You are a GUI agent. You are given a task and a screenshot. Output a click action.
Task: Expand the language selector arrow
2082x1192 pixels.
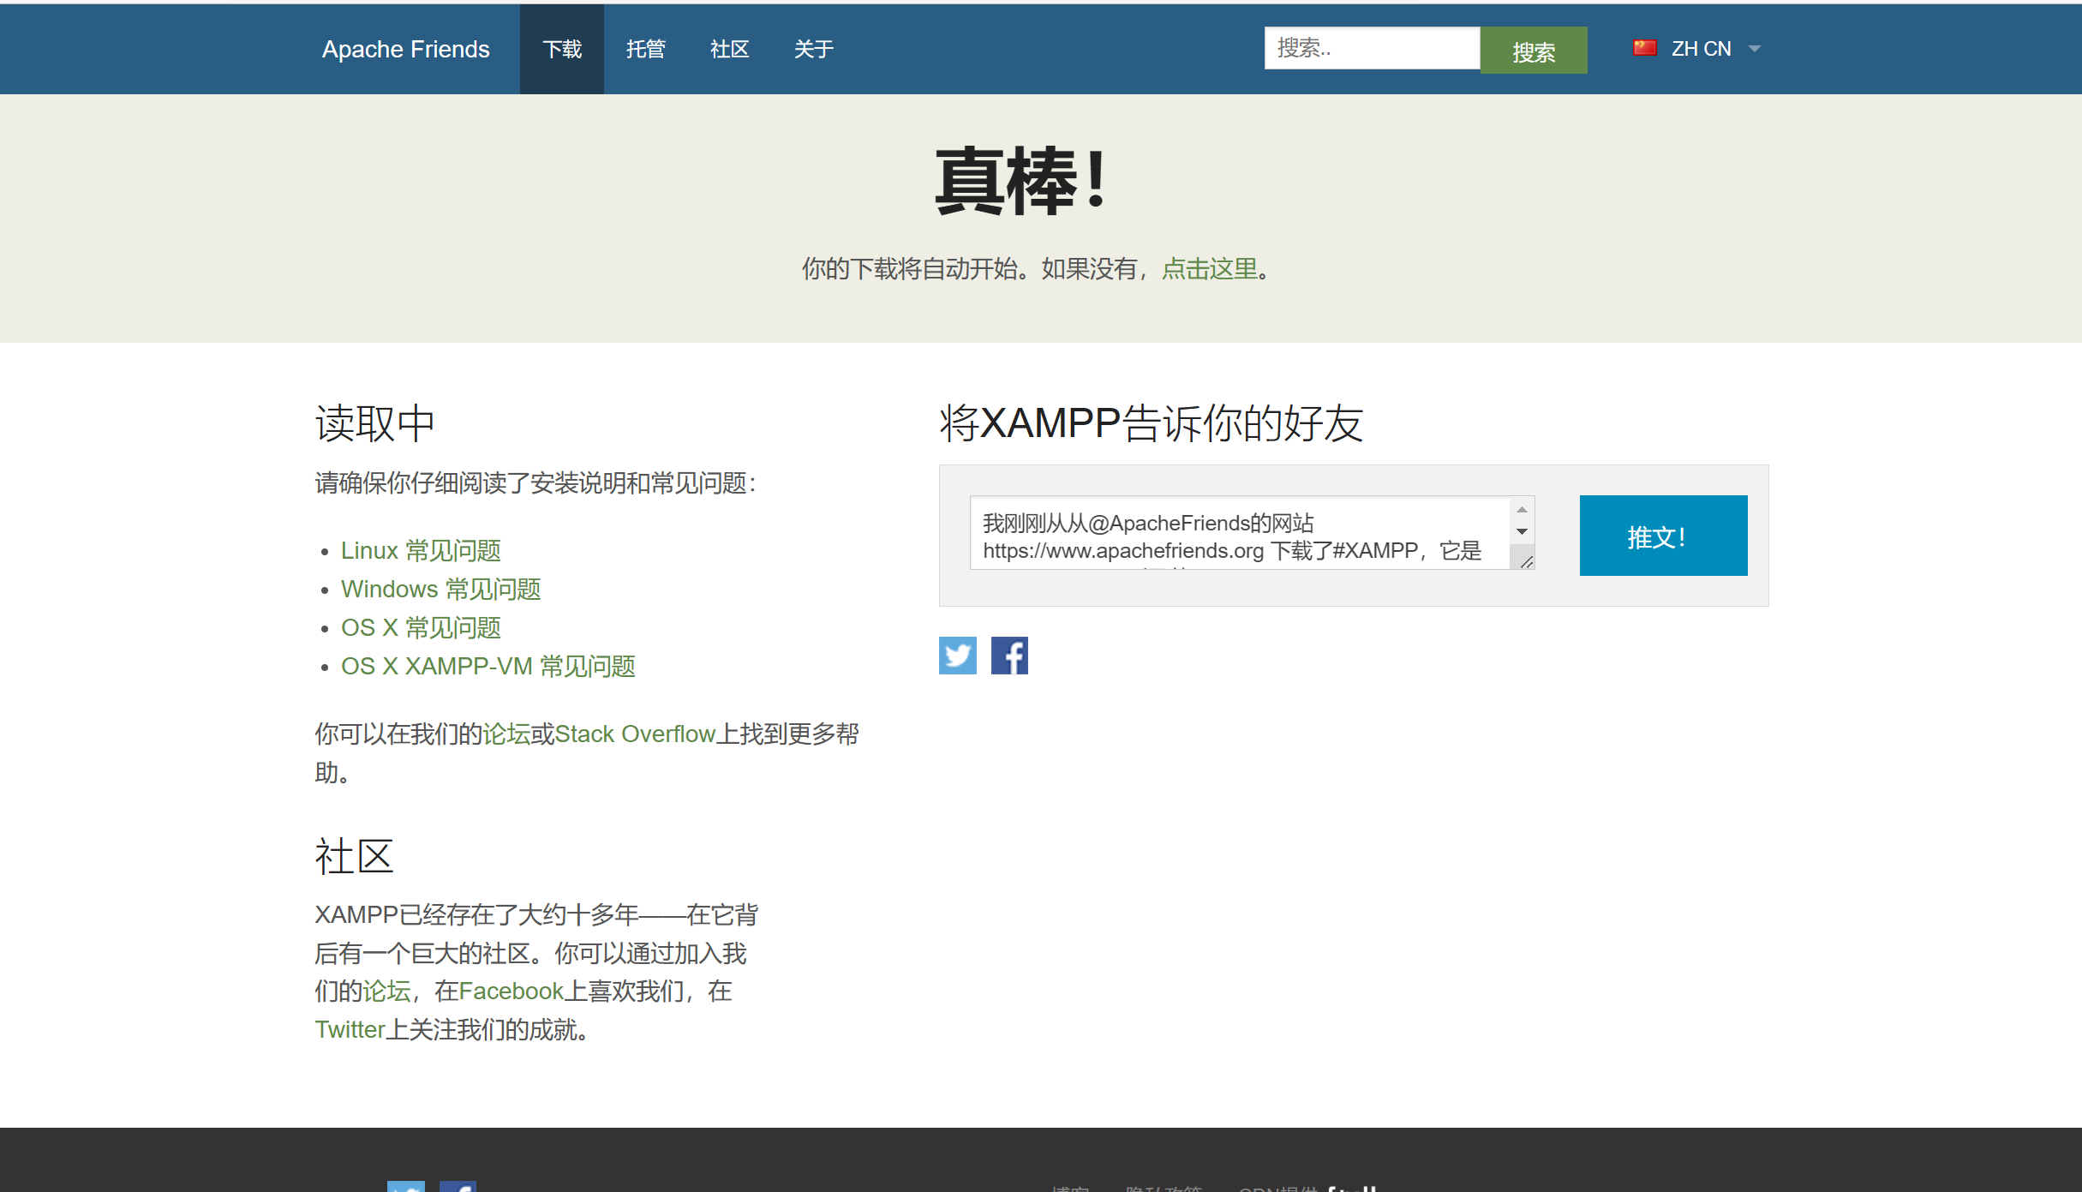click(1753, 50)
